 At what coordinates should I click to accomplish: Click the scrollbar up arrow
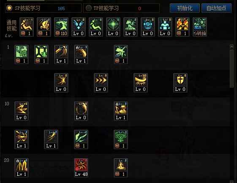point(232,46)
